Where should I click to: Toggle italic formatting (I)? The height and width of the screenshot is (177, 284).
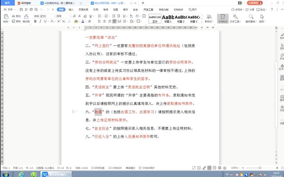(40, 21)
